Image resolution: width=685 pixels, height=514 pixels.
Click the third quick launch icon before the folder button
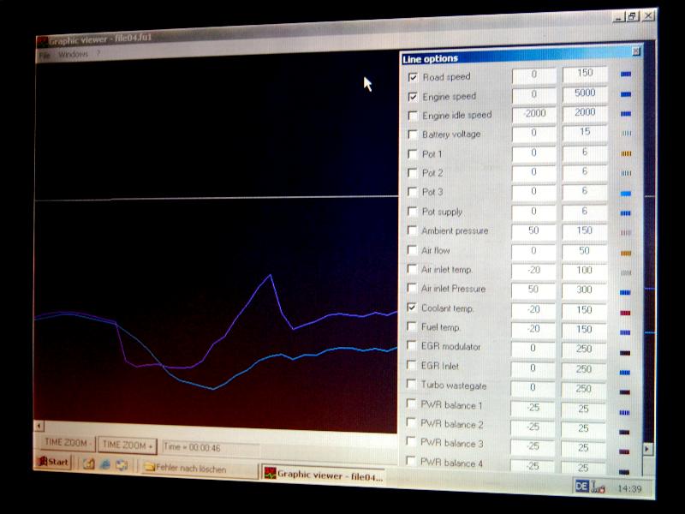(x=122, y=464)
